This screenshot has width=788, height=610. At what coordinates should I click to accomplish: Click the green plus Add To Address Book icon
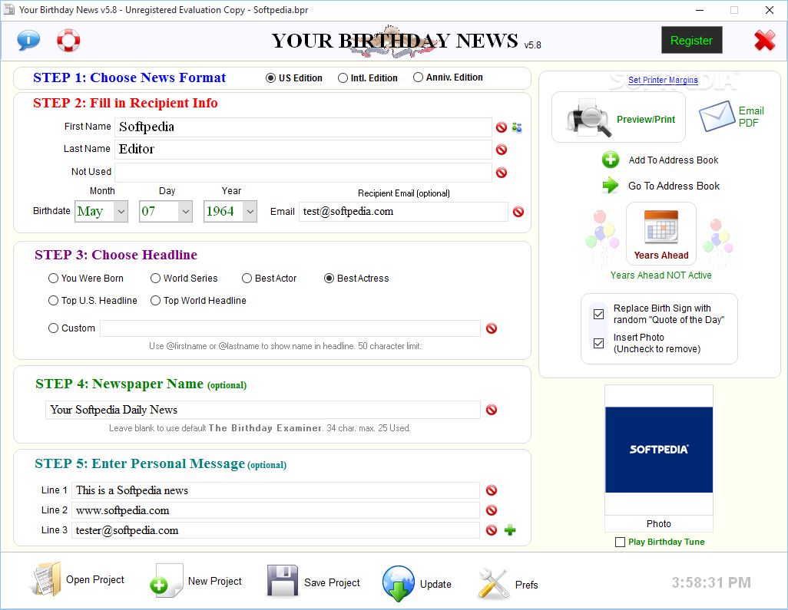click(x=610, y=160)
